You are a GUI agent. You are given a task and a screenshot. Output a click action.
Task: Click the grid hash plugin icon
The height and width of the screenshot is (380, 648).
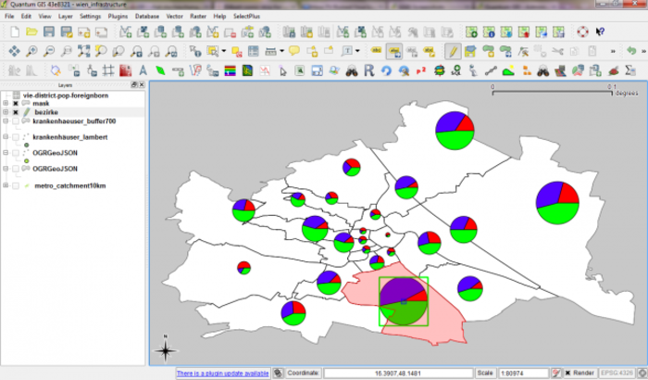point(108,70)
